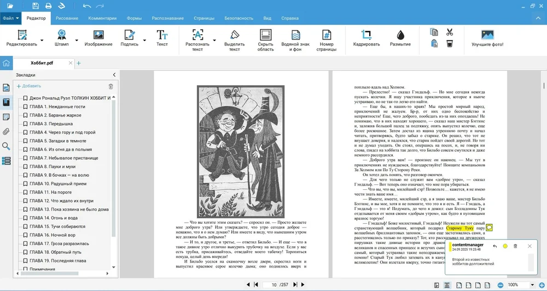Expand the Штамп dropdown arrow
Screen dimensions: 547x291
[x=77, y=40]
